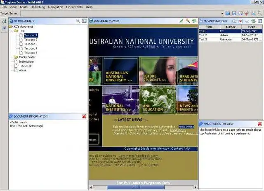Click the green refresh icon in Document Viewer
Image resolution: width=264 pixels, height=191 pixels.
[194, 21]
